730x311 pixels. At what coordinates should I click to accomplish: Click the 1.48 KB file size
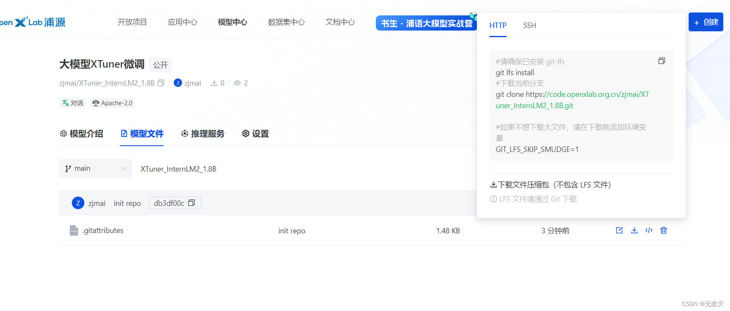click(448, 231)
